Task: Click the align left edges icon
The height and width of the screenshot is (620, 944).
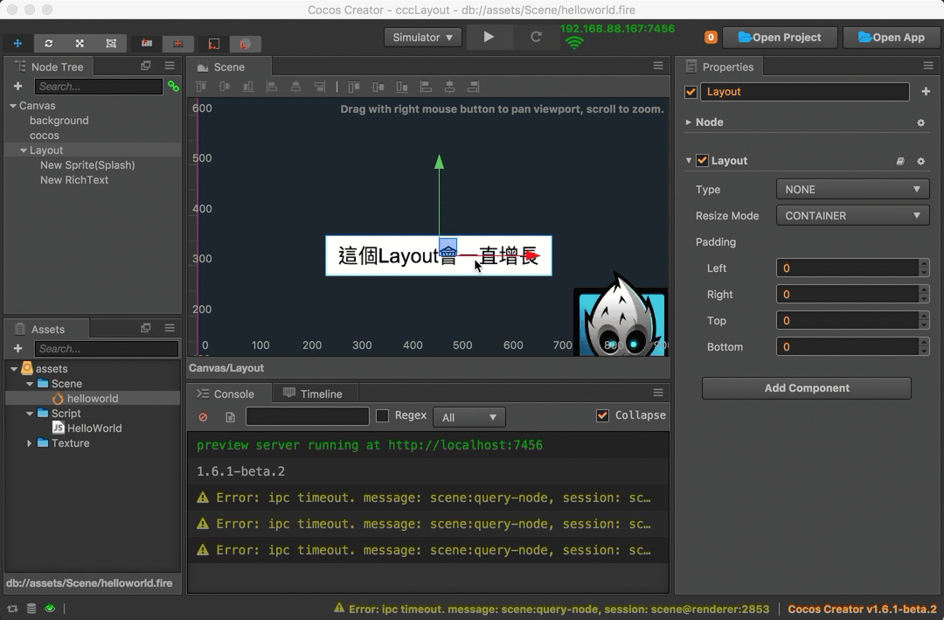Action: click(272, 87)
